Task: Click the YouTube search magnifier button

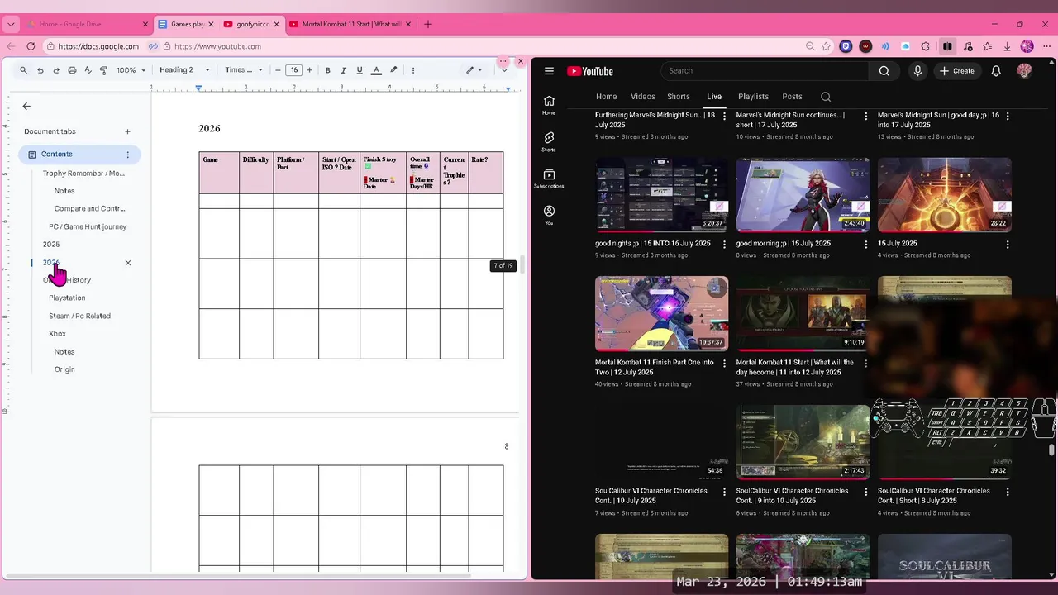Action: coord(884,71)
